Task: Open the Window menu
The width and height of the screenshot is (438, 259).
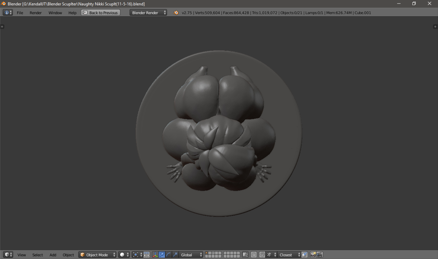Action: tap(55, 13)
